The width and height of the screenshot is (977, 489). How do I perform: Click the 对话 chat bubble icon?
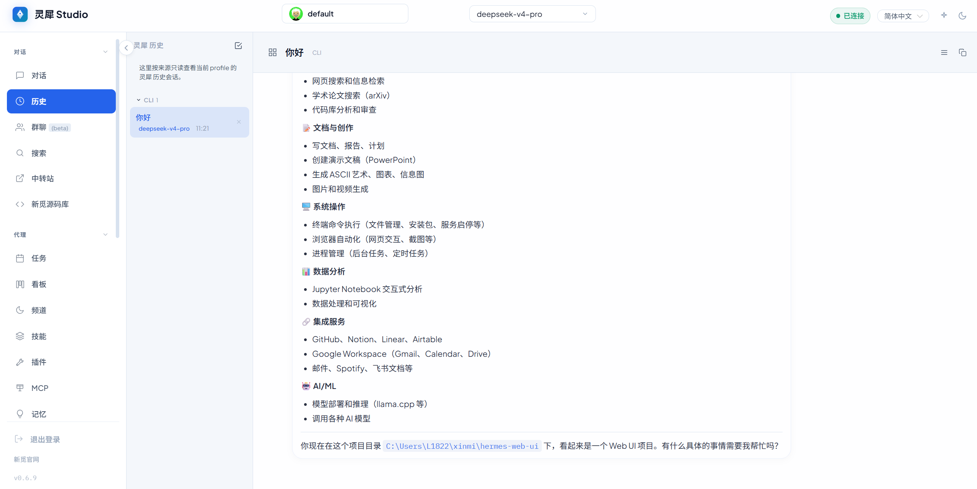pyautogui.click(x=20, y=75)
